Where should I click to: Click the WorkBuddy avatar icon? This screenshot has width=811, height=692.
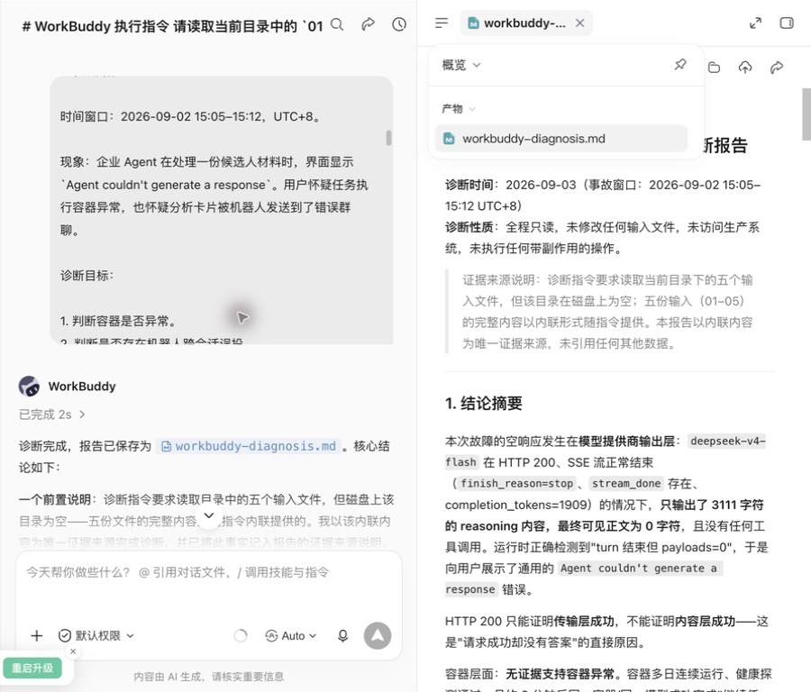[29, 387]
